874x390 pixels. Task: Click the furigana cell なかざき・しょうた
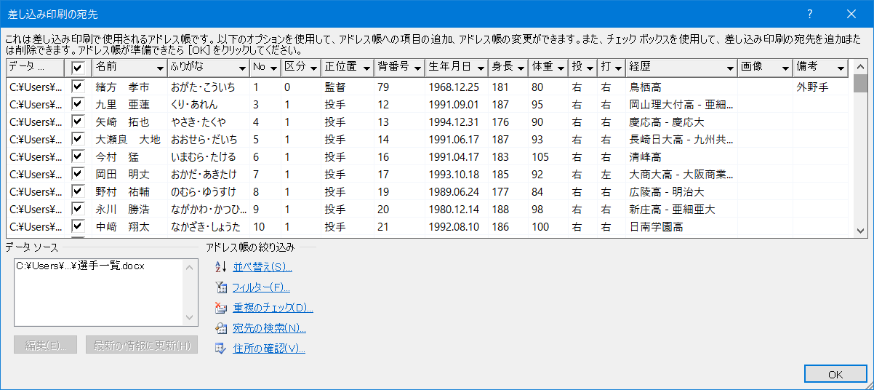(206, 226)
